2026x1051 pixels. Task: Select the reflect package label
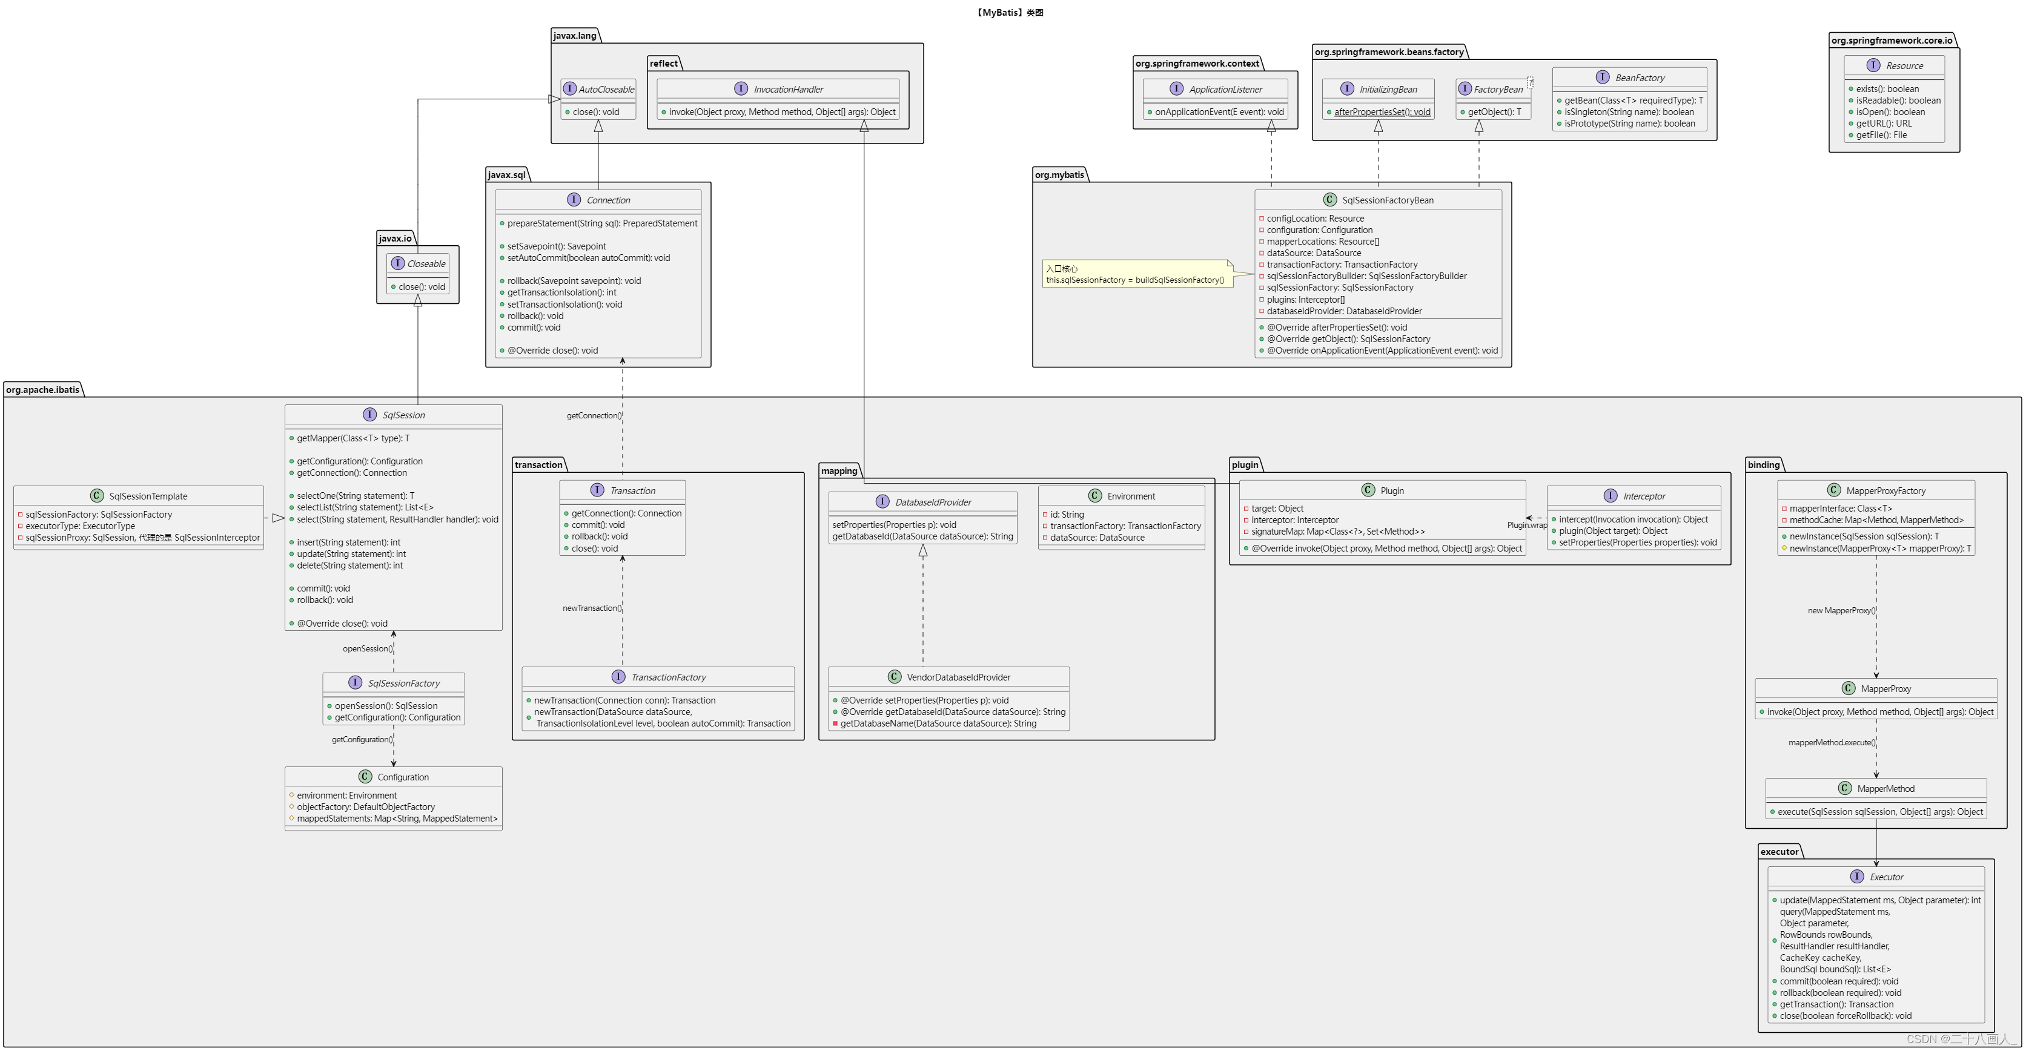click(664, 63)
